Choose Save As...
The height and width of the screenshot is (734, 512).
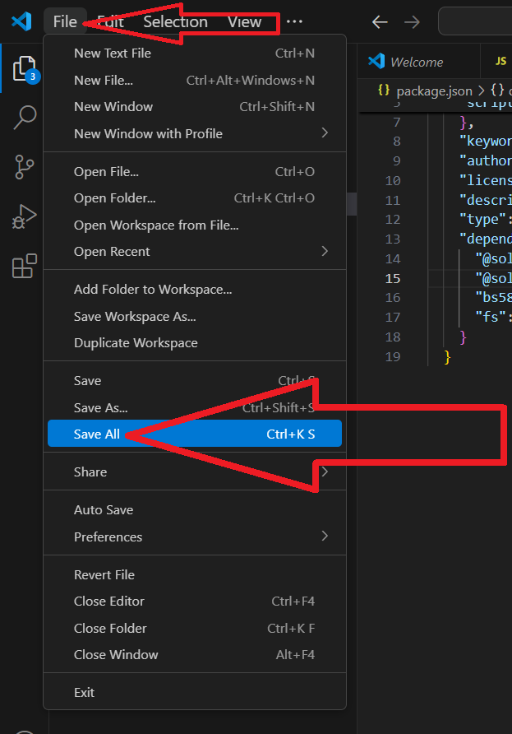(195, 407)
